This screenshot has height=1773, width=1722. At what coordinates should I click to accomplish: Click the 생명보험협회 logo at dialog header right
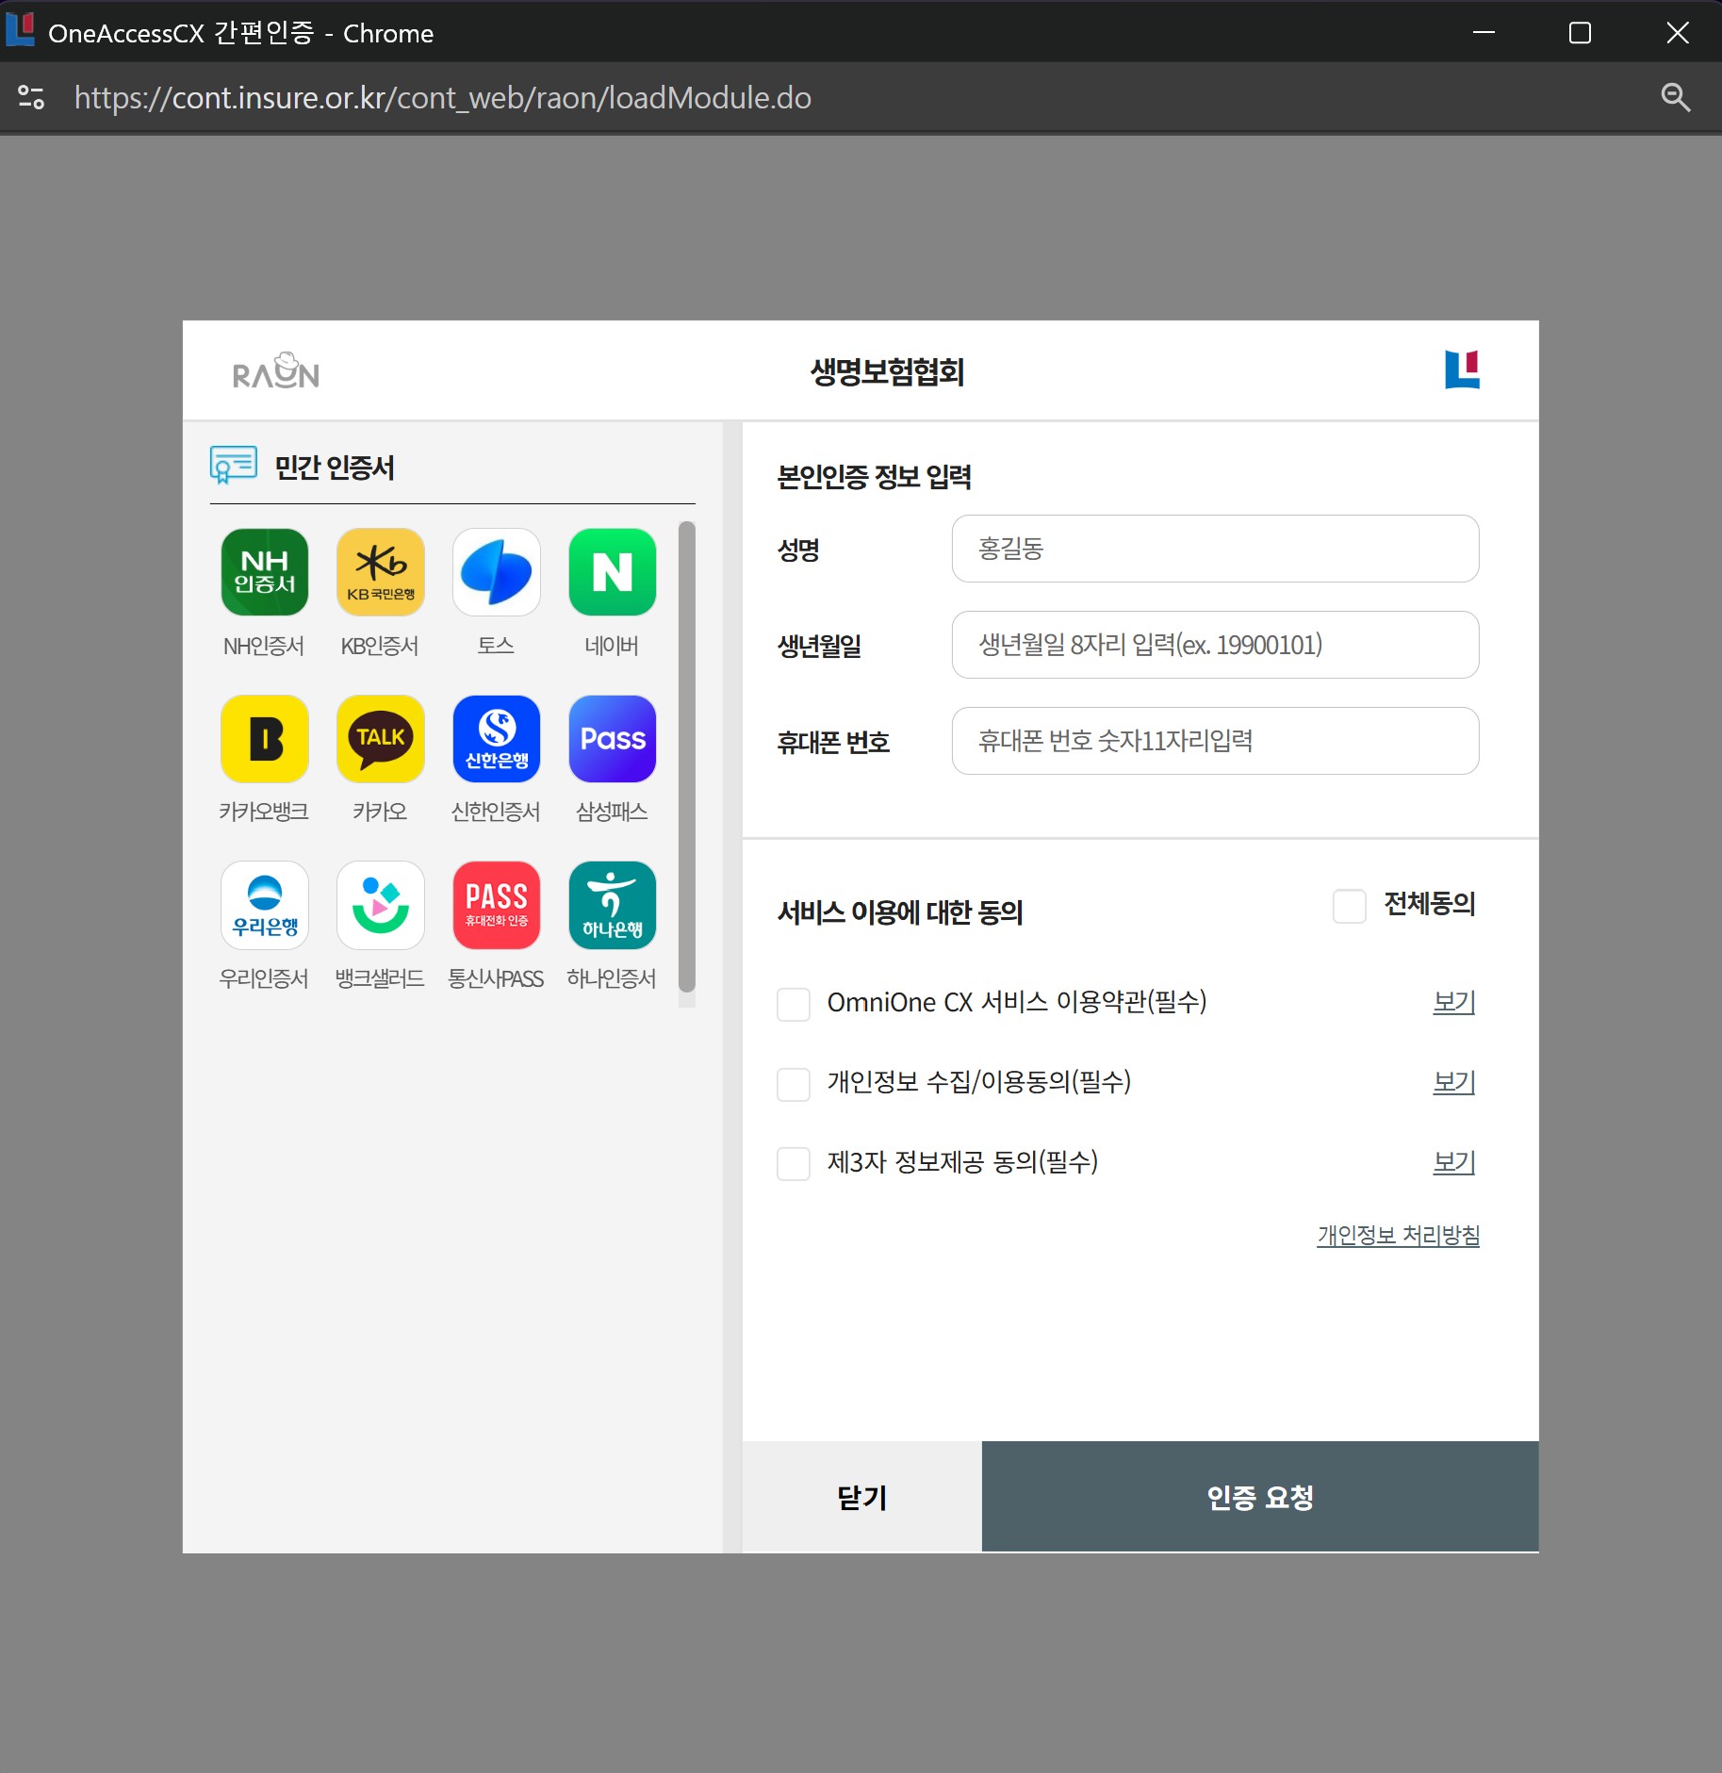(1462, 369)
